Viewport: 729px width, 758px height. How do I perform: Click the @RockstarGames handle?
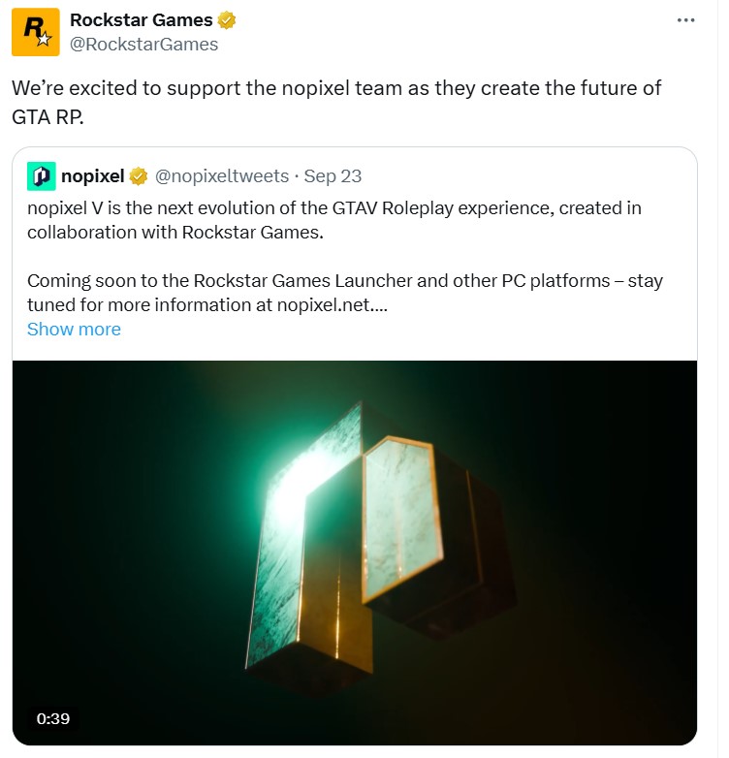(x=143, y=44)
